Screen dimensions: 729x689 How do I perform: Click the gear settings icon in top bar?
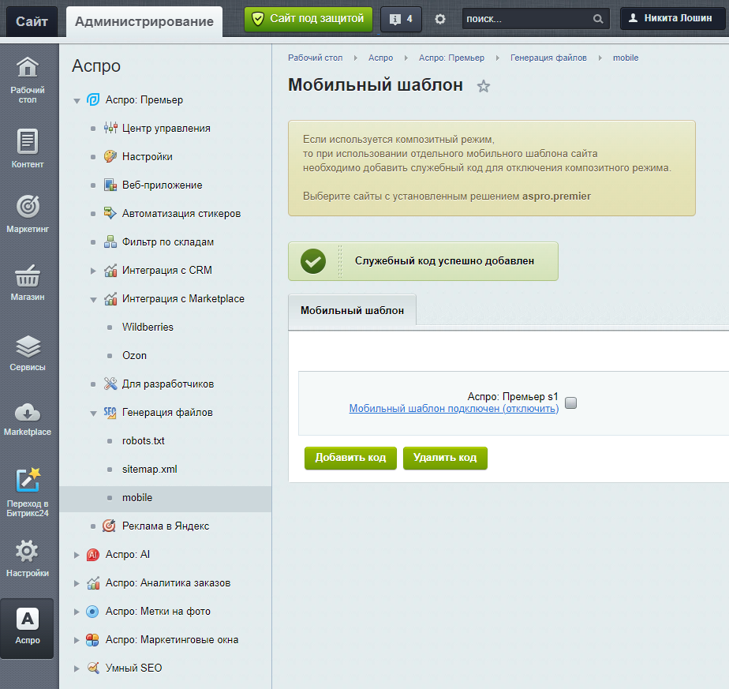tap(439, 19)
